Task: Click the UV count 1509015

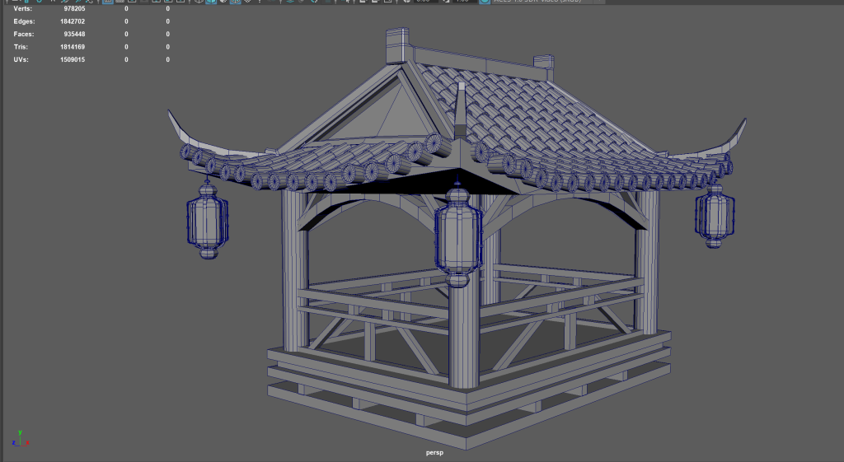Action: pos(73,59)
